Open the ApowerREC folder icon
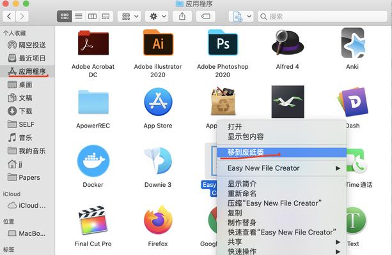392x255 pixels. click(93, 102)
